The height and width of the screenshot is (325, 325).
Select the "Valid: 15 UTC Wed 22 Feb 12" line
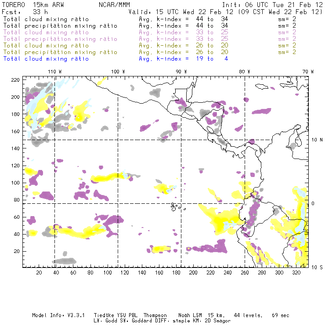coord(181,12)
